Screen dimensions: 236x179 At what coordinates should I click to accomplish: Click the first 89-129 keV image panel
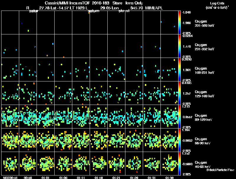[x=10, y=116]
